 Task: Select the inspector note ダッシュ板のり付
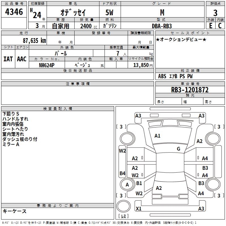click(x=20, y=139)
